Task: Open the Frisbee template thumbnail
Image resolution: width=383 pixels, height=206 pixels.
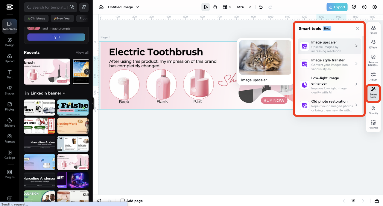Action: click(73, 107)
